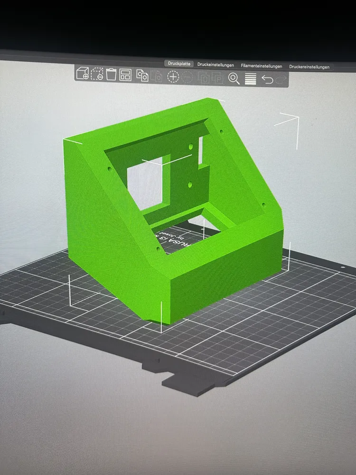
Task: Click the Delete all trash can icon
Action: tap(111, 74)
